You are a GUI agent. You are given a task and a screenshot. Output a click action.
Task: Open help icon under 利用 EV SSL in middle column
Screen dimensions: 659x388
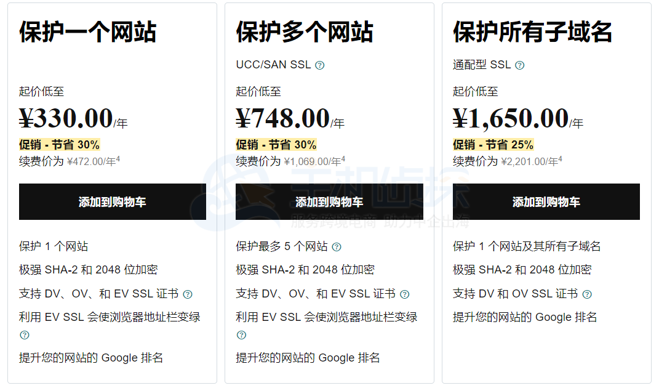coord(241,334)
